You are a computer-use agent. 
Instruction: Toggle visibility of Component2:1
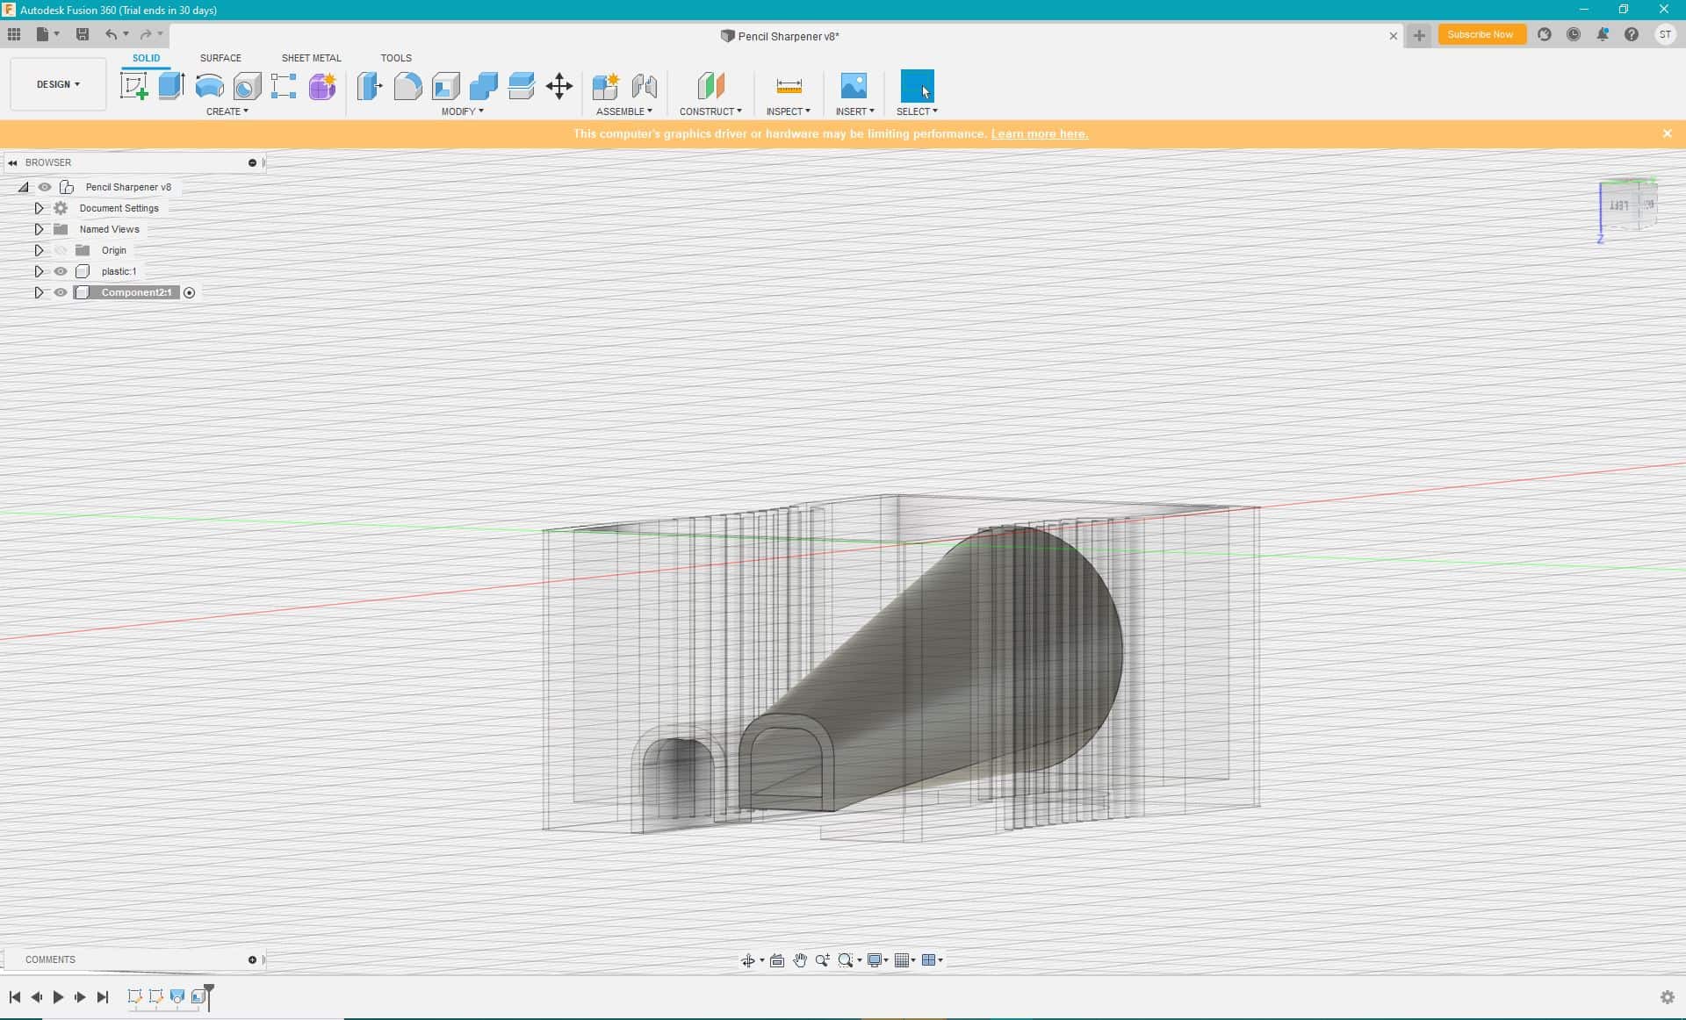pyautogui.click(x=61, y=292)
